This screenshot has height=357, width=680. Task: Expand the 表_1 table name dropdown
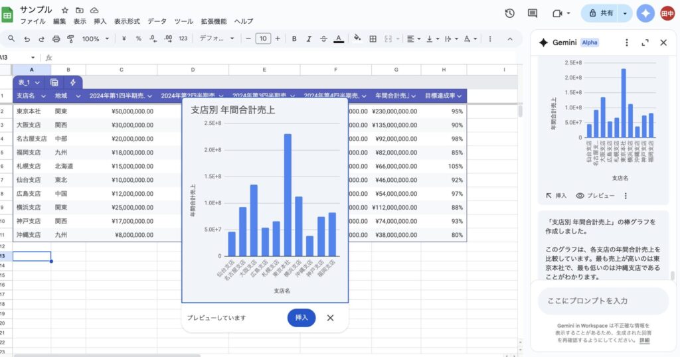pos(37,82)
